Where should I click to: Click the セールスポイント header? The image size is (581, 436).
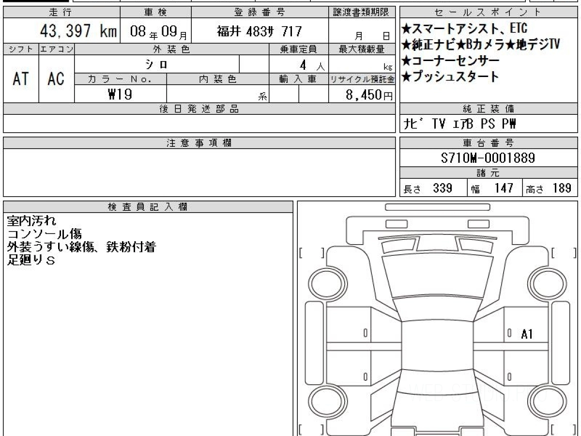pos(488,12)
